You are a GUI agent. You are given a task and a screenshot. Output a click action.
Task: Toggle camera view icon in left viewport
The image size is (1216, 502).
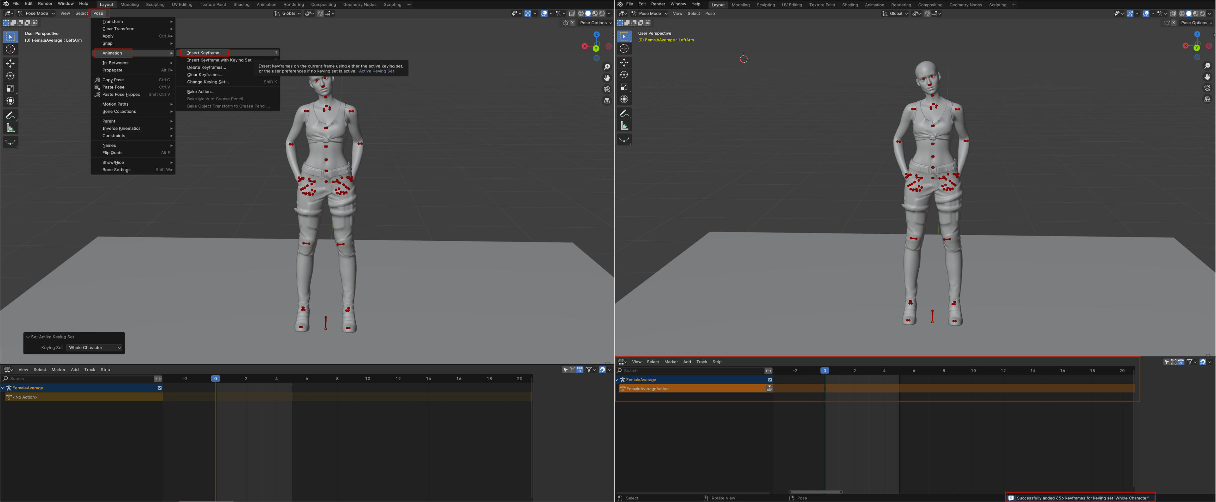pyautogui.click(x=607, y=89)
